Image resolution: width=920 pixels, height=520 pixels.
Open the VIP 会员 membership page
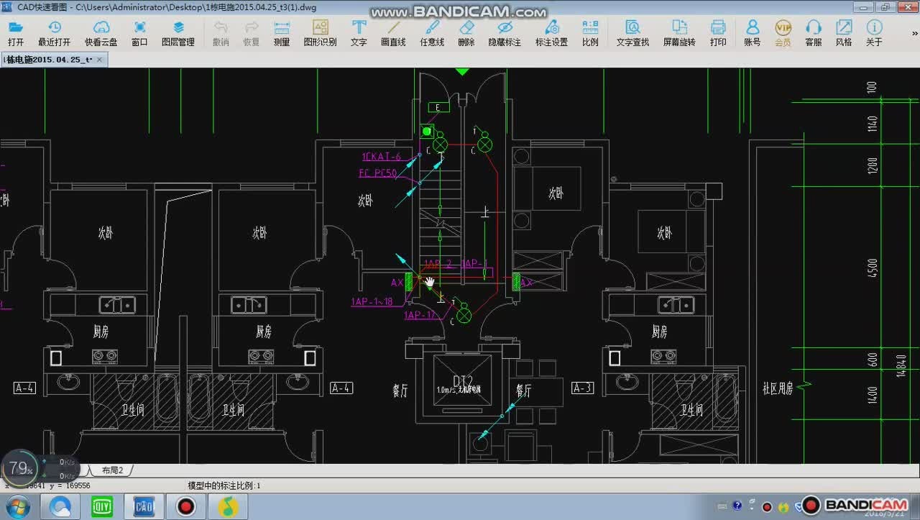point(783,33)
